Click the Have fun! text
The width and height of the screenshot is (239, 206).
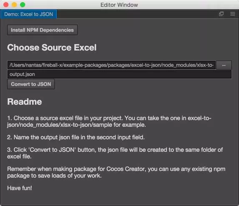pyautogui.click(x=20, y=188)
